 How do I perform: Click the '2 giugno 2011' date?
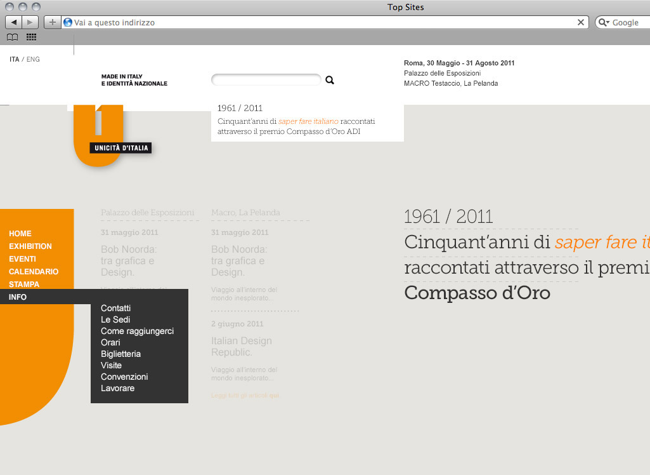(x=237, y=324)
